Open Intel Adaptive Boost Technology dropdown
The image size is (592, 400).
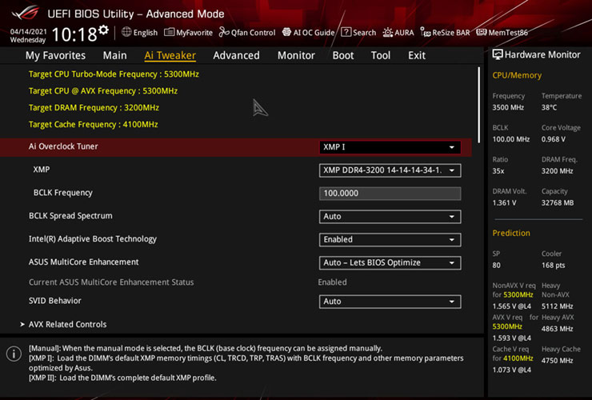click(390, 239)
